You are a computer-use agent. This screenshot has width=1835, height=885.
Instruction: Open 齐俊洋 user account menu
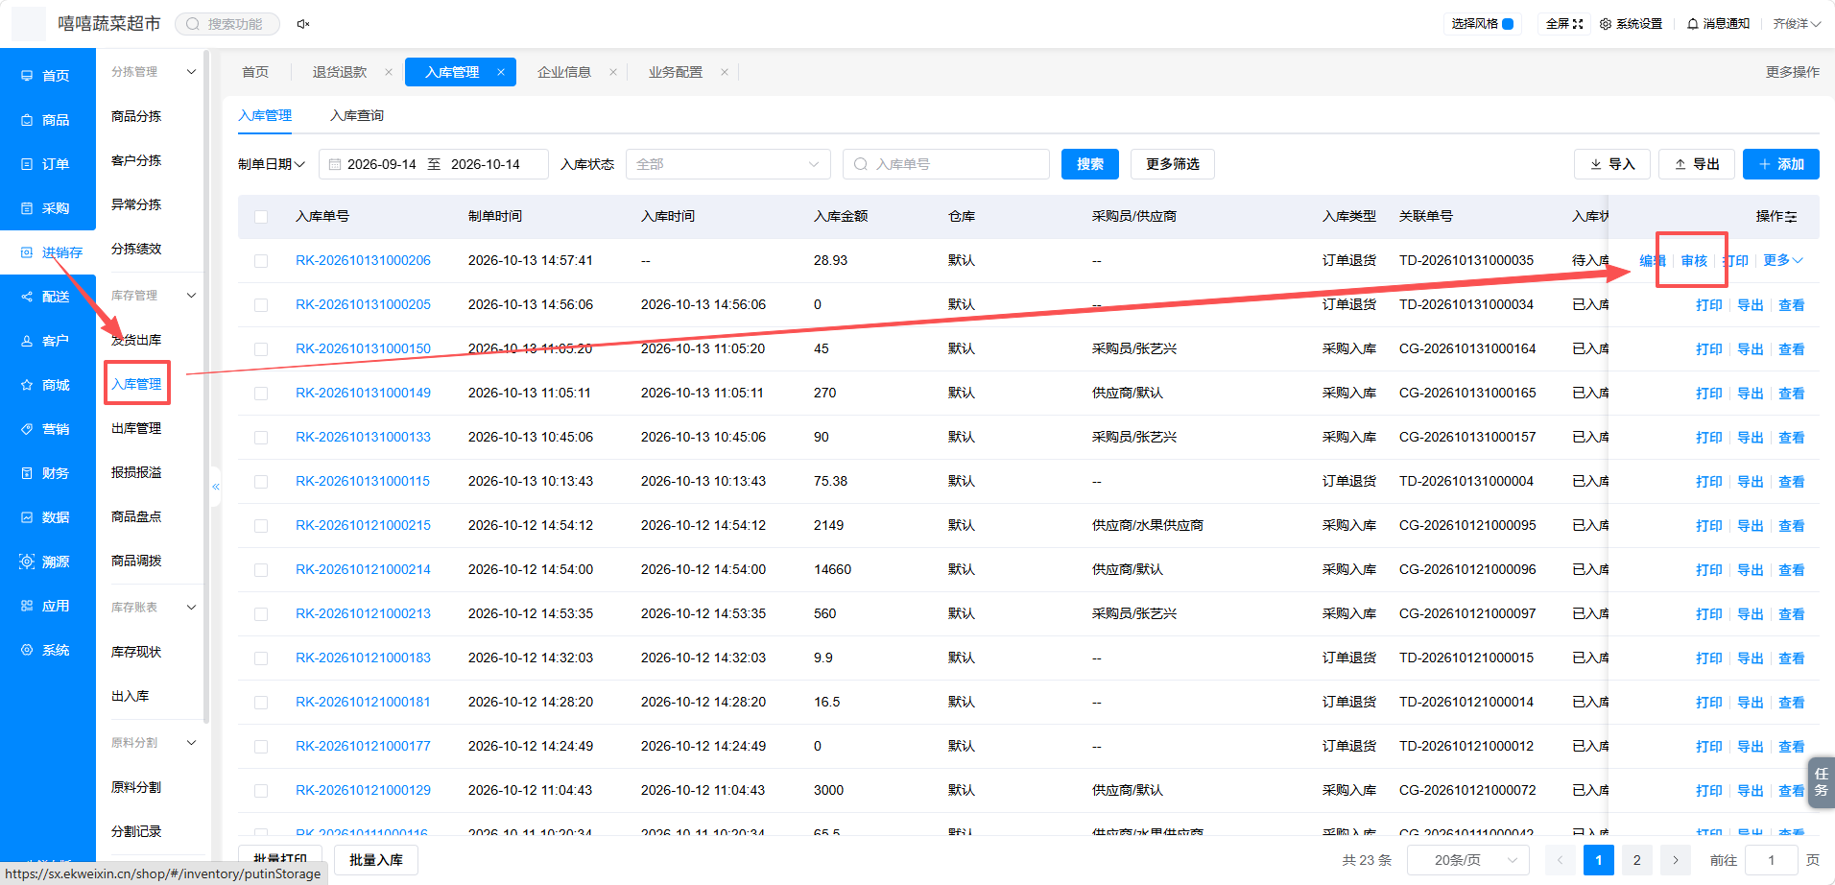coord(1797,24)
